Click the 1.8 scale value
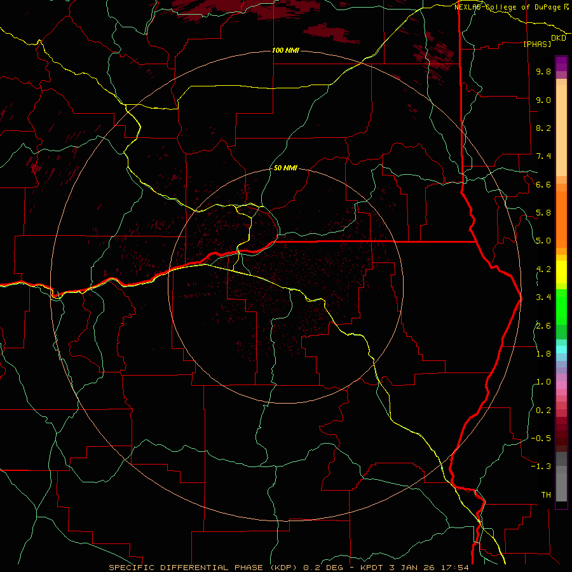 pyautogui.click(x=543, y=354)
